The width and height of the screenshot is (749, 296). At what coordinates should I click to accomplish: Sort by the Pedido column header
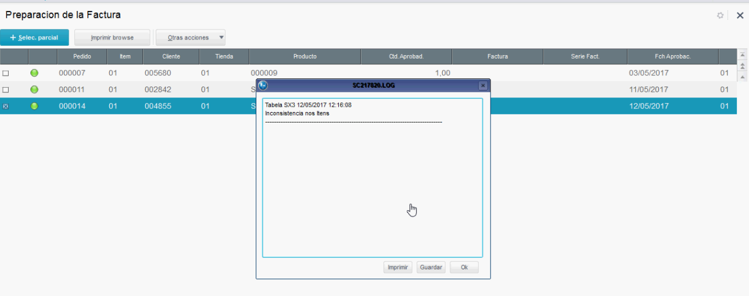tap(82, 56)
